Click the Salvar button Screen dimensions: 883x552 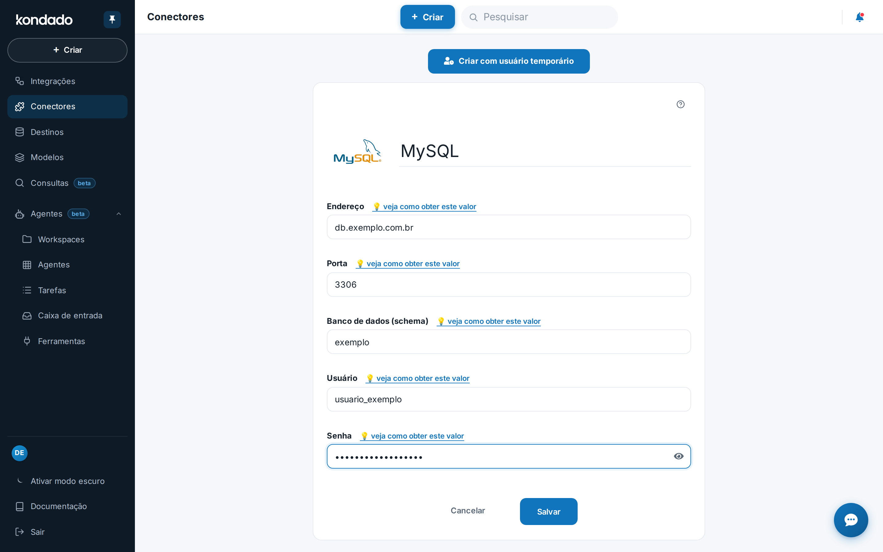pos(549,512)
